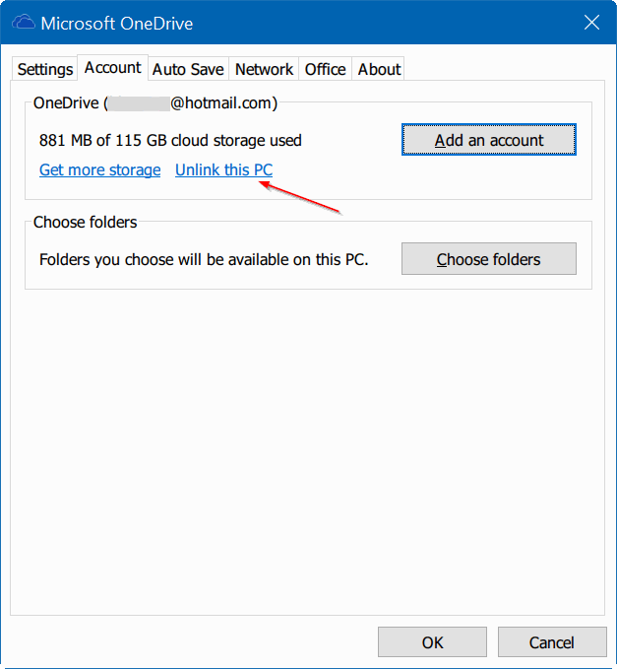Show the About tab
This screenshot has width=617, height=669.
379,69
